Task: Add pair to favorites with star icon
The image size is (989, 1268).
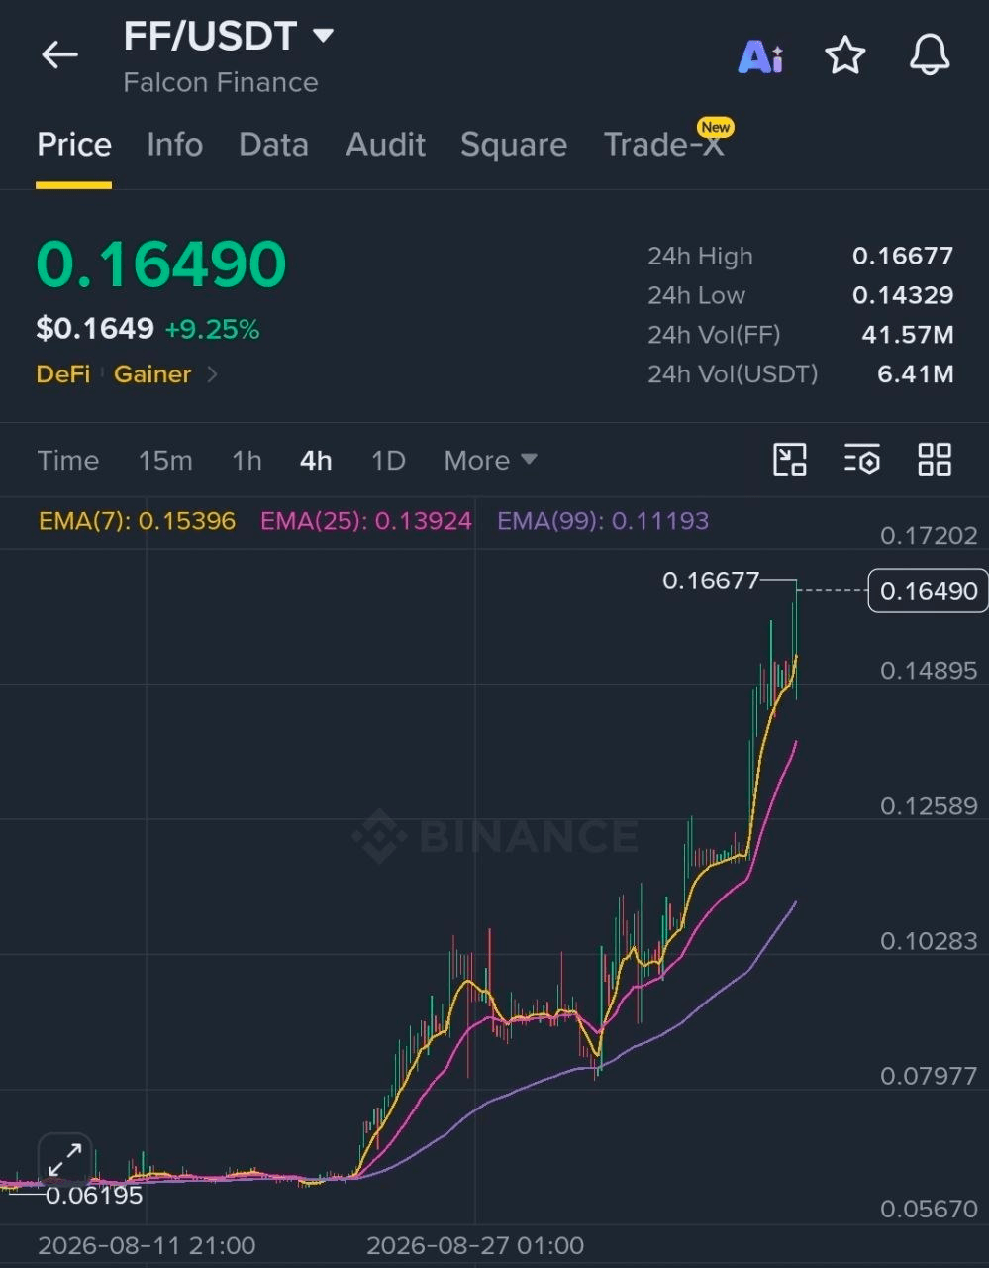Action: tap(845, 55)
